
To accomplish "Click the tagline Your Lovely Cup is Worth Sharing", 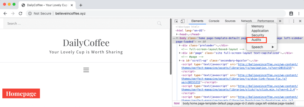I will pos(86,52).
